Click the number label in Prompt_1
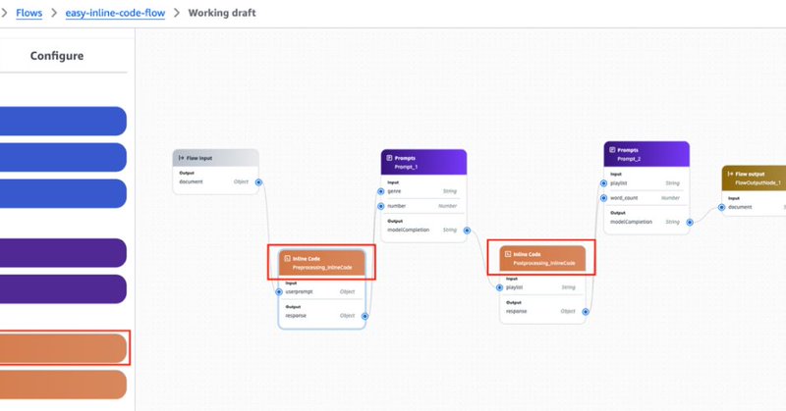Image resolution: width=786 pixels, height=411 pixels. (x=396, y=206)
